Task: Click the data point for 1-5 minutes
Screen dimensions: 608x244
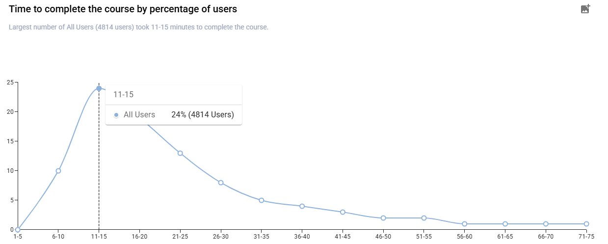Action: [x=18, y=229]
